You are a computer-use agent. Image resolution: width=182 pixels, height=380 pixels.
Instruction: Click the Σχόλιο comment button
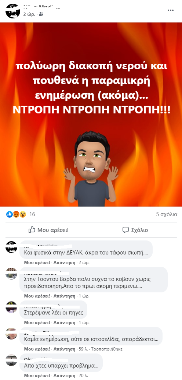(135, 230)
